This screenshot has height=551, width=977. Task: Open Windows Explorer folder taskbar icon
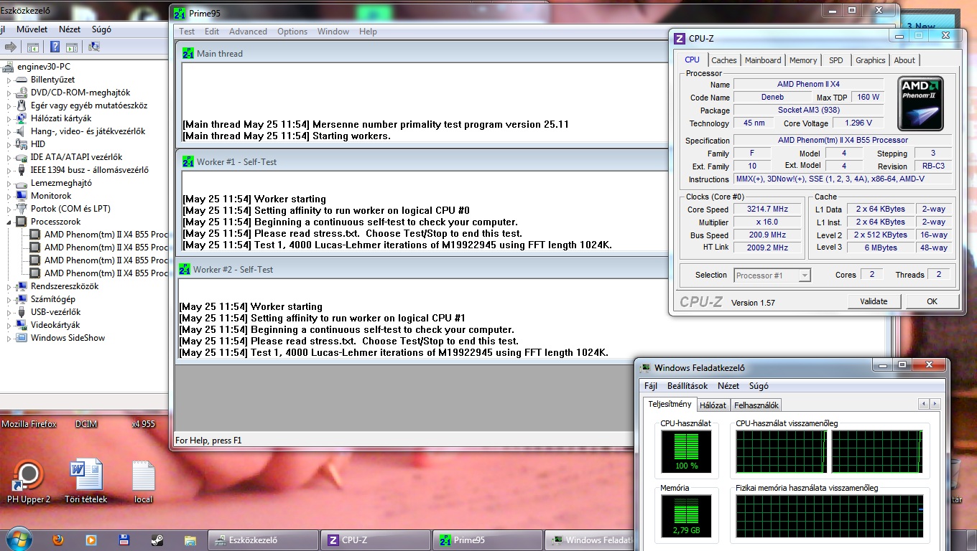tap(190, 540)
